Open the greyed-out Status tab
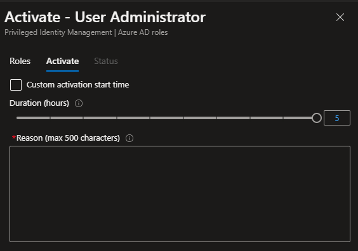The image size is (358, 251). coord(106,61)
